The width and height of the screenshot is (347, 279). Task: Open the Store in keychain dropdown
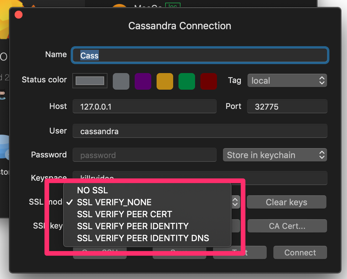coord(275,155)
